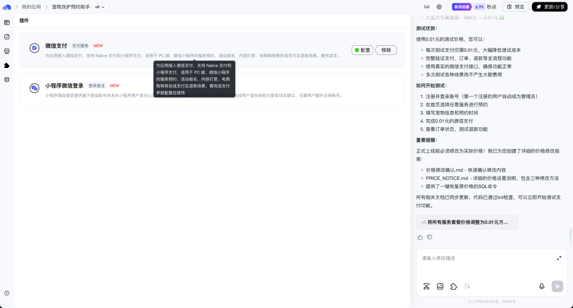Screen dimensions: 573x308
Task: Open the settings gear icon in top bar
Action: (x=439, y=7)
